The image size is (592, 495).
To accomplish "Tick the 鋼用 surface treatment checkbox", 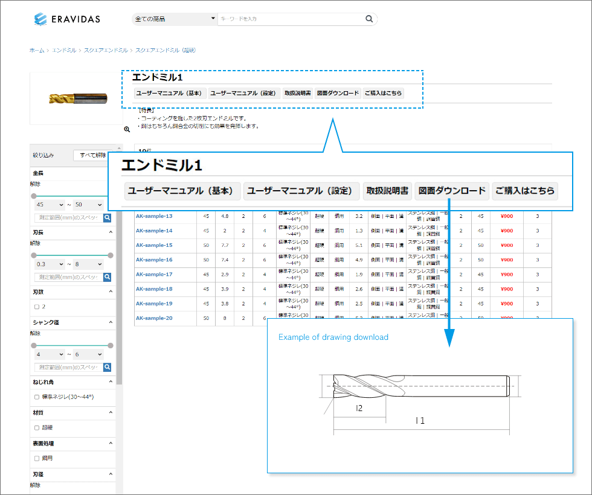I will pyautogui.click(x=37, y=458).
